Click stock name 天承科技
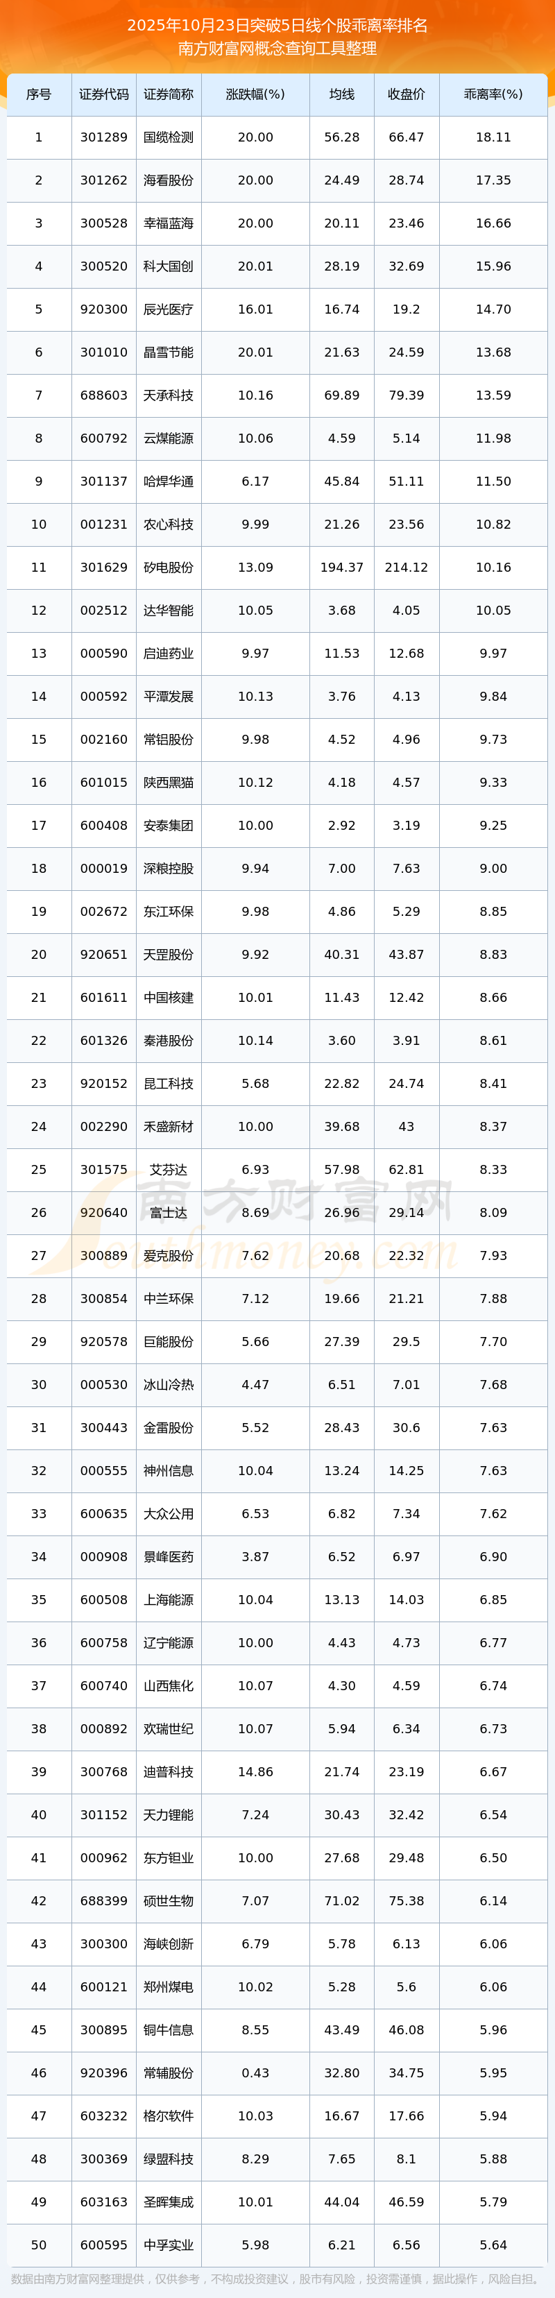The image size is (555, 2298). point(169,395)
